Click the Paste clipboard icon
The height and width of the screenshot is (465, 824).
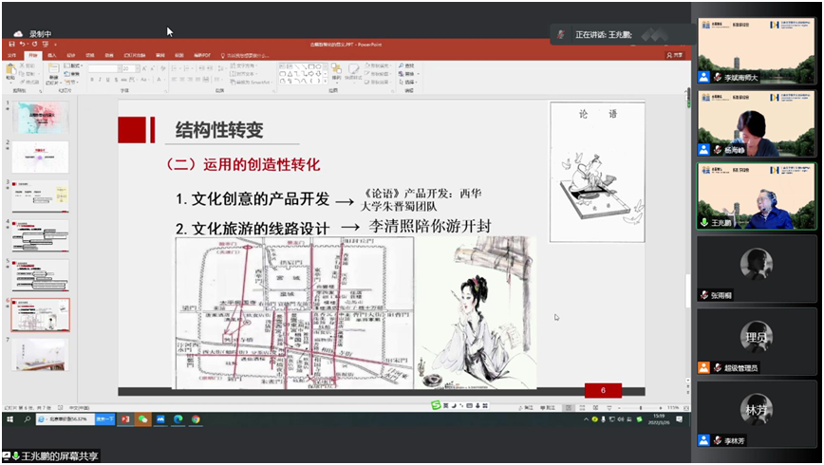tap(10, 71)
